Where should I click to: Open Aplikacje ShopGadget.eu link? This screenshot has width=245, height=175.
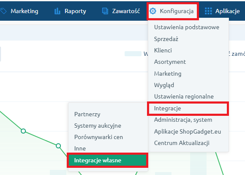pyautogui.click(x=188, y=131)
